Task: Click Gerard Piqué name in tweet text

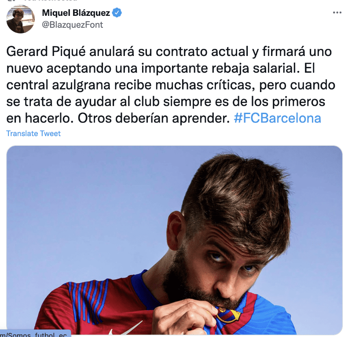Action: [46, 52]
